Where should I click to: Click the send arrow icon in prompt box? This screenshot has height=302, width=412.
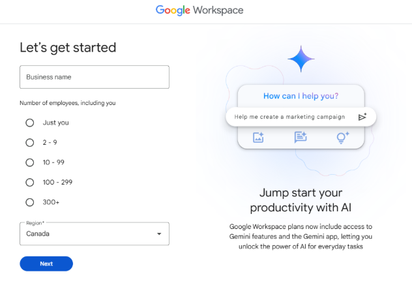[x=362, y=117]
